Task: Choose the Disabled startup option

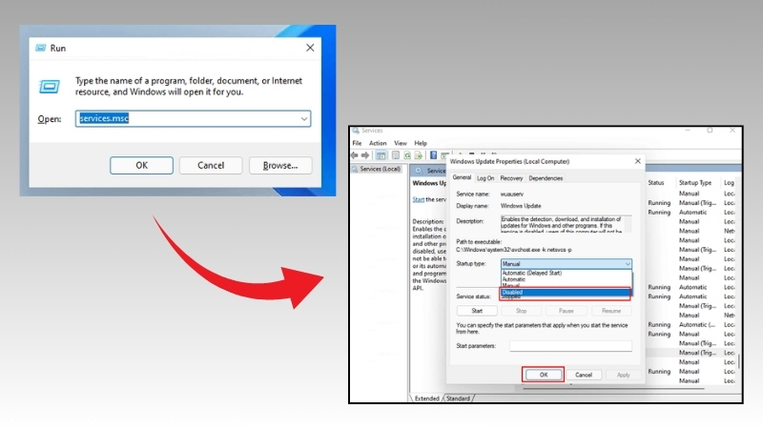Action: pyautogui.click(x=566, y=293)
